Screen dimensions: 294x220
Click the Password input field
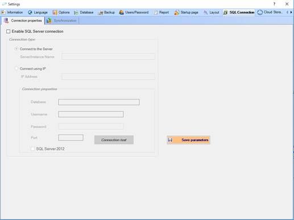[x=91, y=126]
